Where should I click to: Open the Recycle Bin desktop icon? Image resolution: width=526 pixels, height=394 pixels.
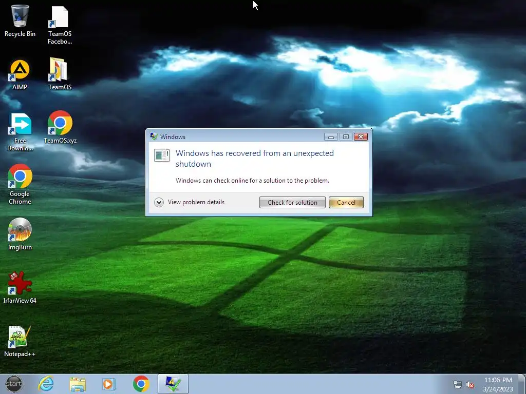[x=20, y=21]
